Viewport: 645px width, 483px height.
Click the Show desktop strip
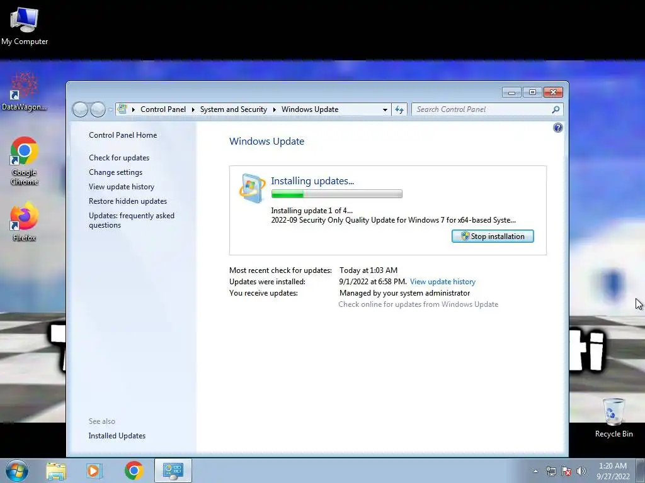point(641,471)
